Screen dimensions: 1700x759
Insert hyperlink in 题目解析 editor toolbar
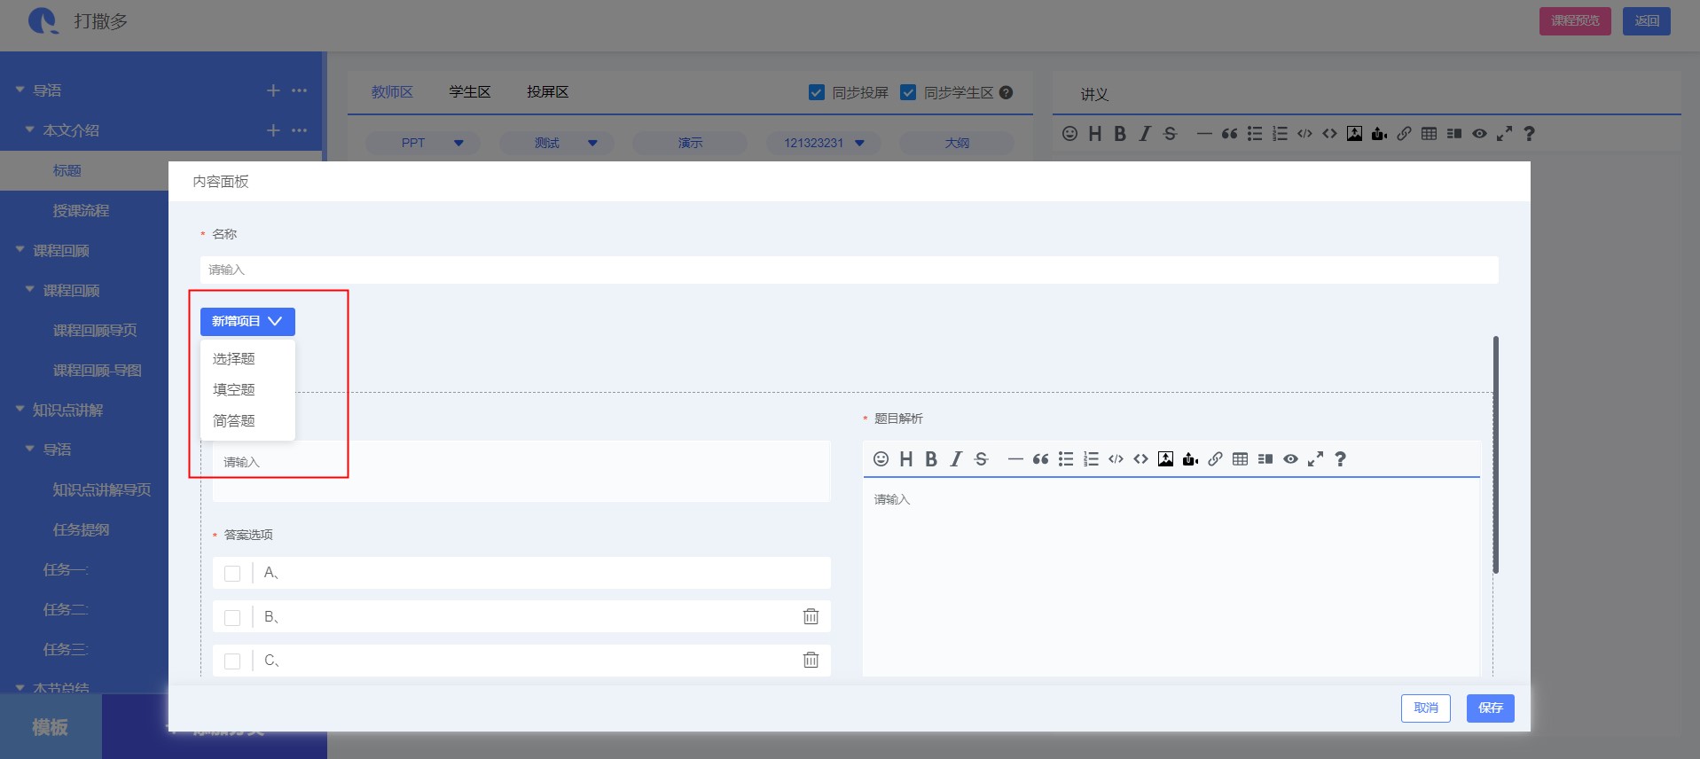tap(1215, 458)
